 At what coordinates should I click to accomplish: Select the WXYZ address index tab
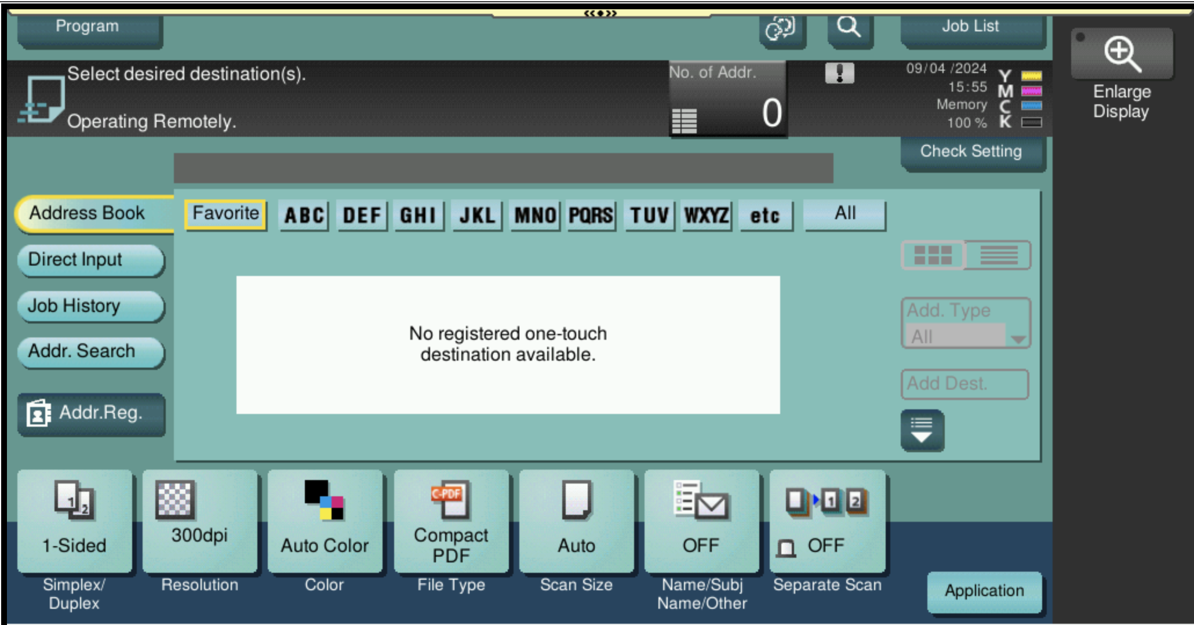tap(706, 215)
